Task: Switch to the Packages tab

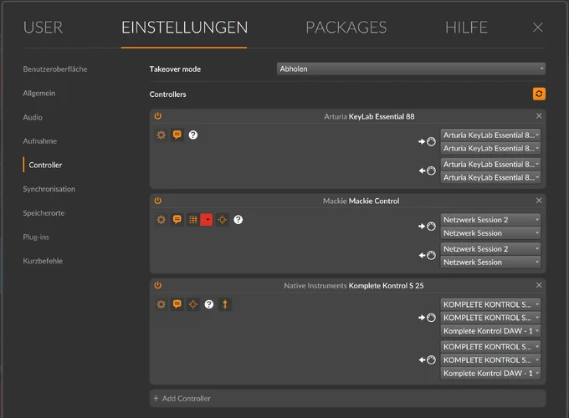Action: pos(346,28)
